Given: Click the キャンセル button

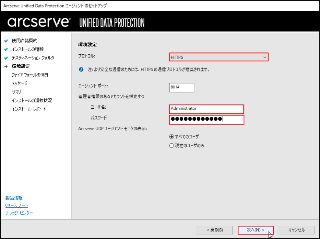Looking at the screenshot, I should click(297, 230).
